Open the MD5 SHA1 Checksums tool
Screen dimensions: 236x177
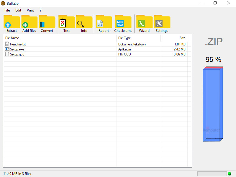[x=123, y=24]
